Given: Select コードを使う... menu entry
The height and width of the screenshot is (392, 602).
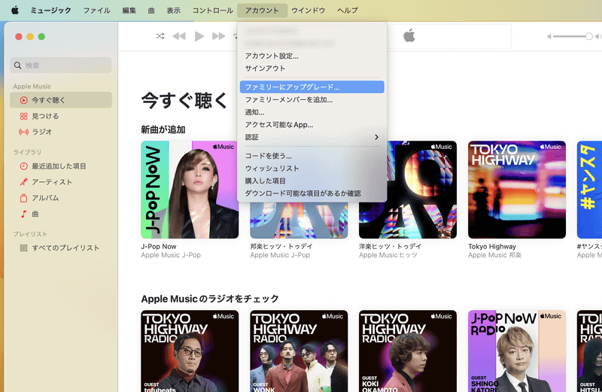Looking at the screenshot, I should click(x=312, y=156).
